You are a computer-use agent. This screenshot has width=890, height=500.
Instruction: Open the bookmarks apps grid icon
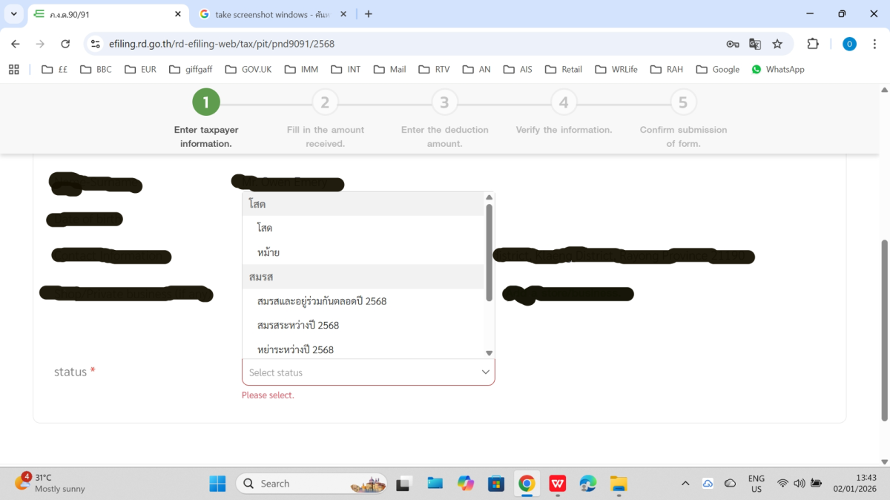(13, 69)
